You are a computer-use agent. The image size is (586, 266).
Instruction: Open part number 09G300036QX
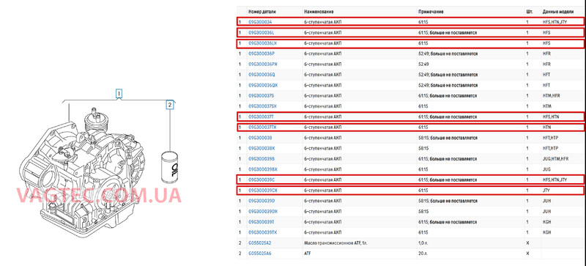click(x=264, y=85)
